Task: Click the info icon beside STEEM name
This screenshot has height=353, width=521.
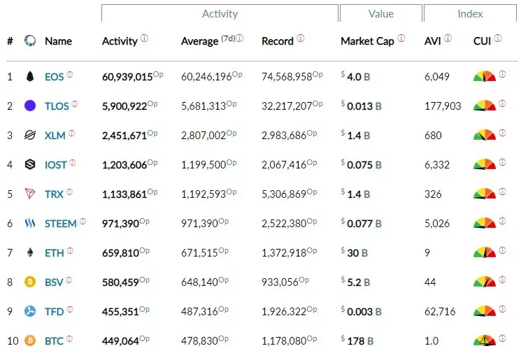Action: coord(83,221)
